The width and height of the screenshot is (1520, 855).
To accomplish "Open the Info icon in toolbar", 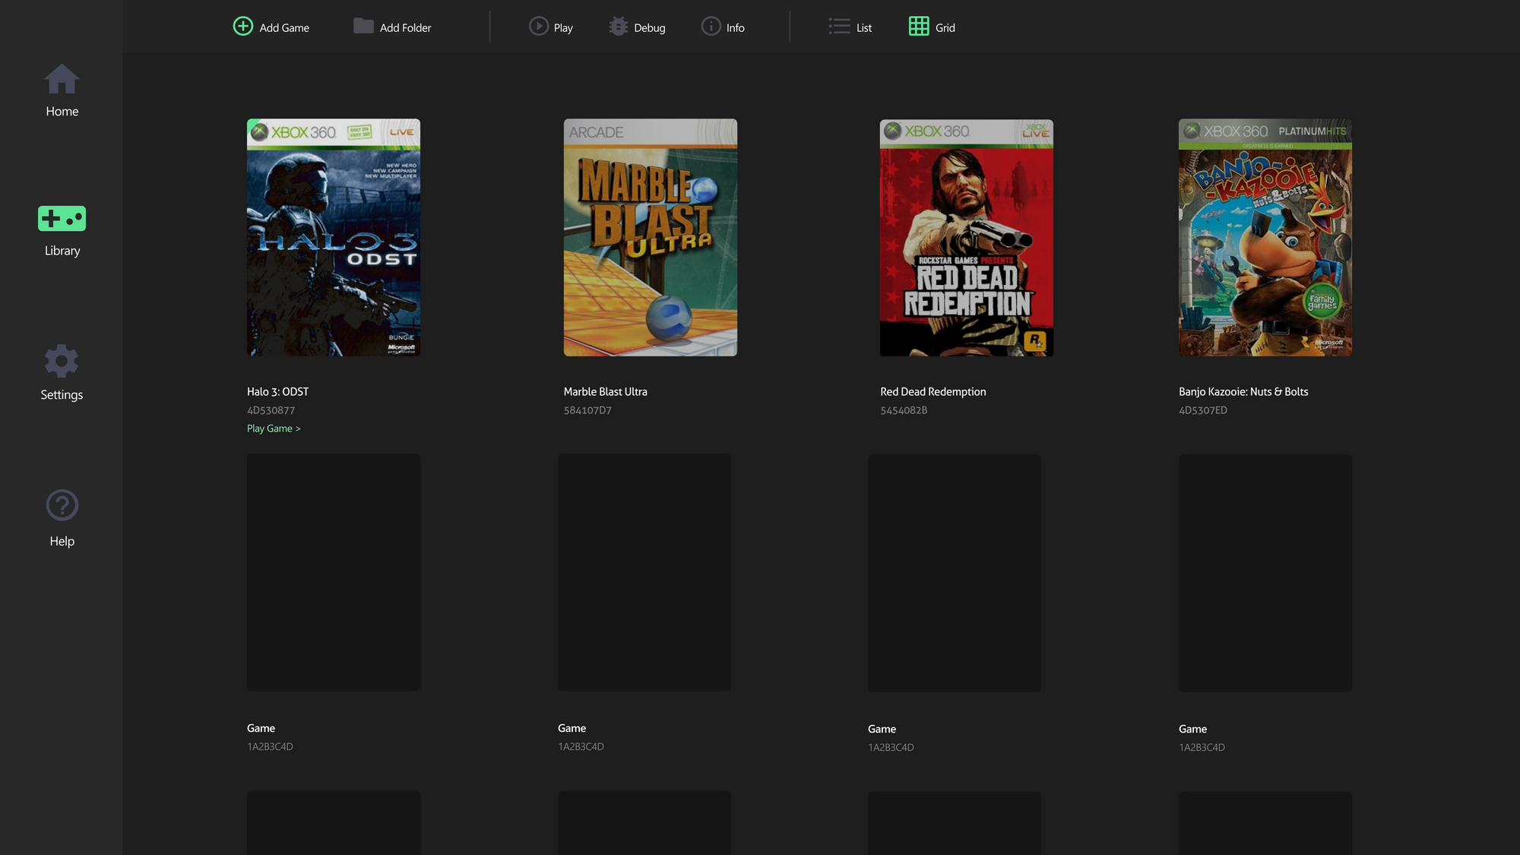I will pyautogui.click(x=711, y=27).
